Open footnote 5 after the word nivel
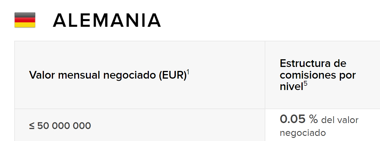 point(305,84)
